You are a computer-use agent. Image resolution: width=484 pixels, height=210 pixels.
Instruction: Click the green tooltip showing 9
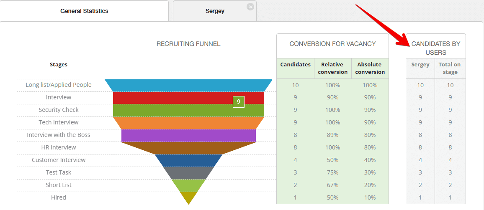pos(238,101)
